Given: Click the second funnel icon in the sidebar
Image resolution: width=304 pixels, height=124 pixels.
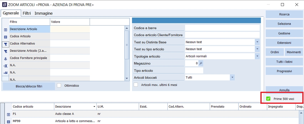Looking at the screenshot, I should (x=5, y=51).
